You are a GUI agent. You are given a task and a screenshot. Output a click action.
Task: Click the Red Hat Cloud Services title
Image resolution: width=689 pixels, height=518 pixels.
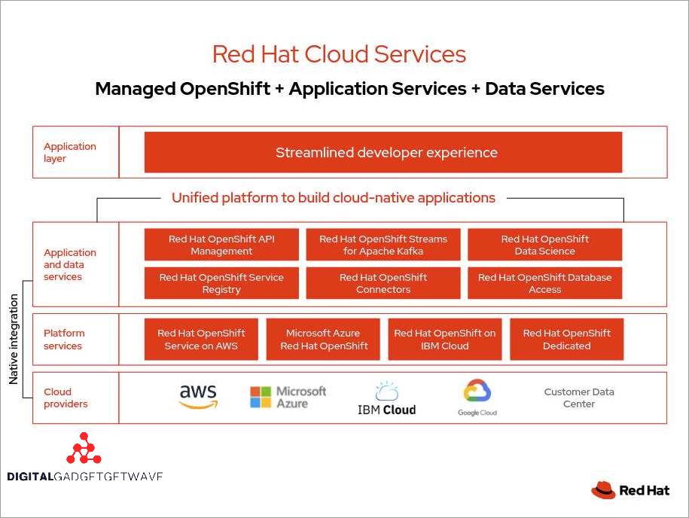pos(339,54)
